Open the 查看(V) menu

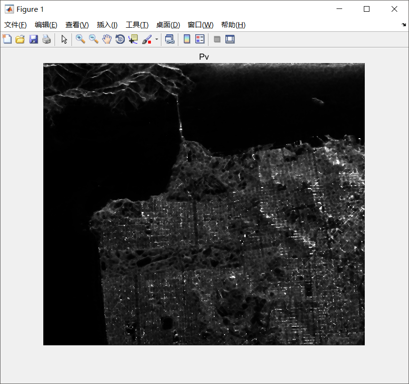point(77,25)
